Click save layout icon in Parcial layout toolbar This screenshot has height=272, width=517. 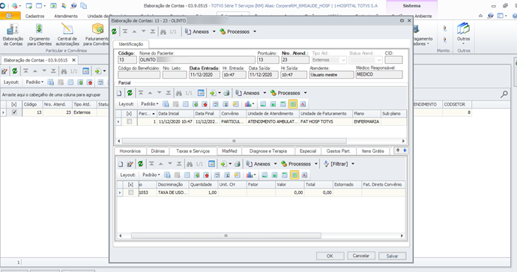[166, 104]
